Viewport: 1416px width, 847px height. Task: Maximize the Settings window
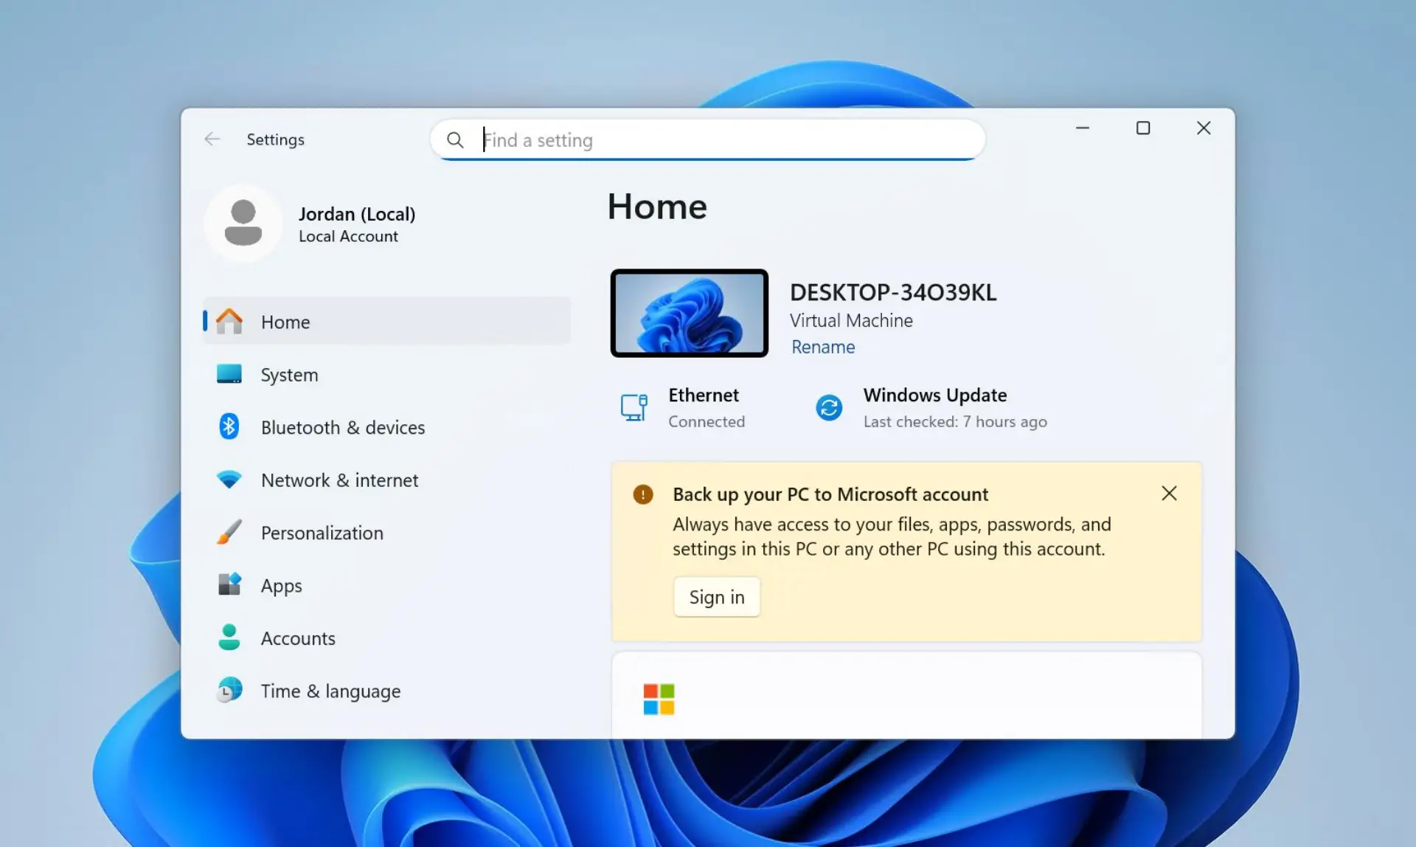coord(1143,128)
